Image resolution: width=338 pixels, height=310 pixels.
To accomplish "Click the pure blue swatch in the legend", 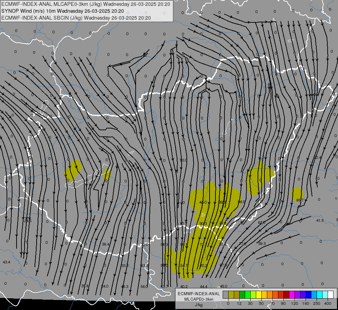I will click(x=309, y=294).
